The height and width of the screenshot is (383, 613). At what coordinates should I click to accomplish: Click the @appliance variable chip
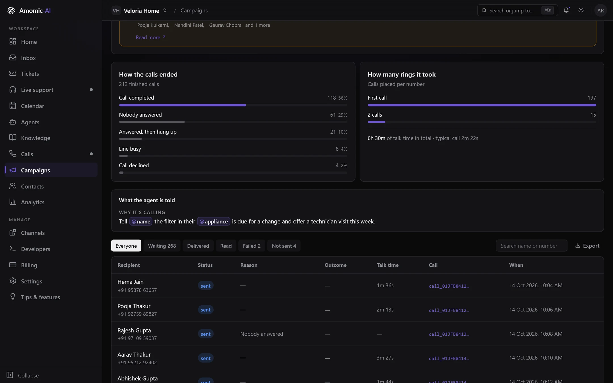(214, 222)
